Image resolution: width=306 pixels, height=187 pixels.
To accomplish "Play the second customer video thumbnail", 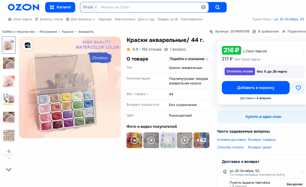I will click(151, 140).
